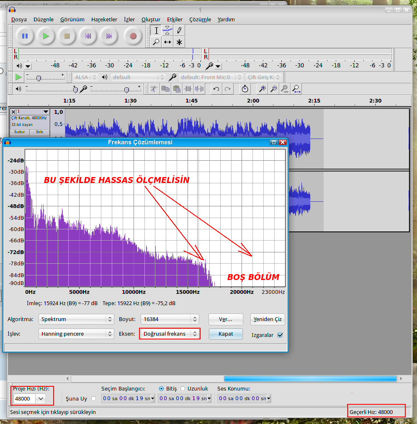Open the Etkiler menu
Screen dimensions: 417x424
pos(175,19)
